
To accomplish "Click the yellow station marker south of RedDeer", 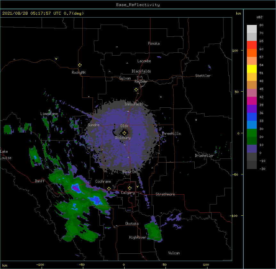I will coord(136,90).
